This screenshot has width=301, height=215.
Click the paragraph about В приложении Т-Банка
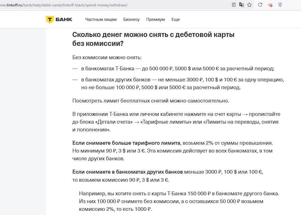tap(176, 122)
